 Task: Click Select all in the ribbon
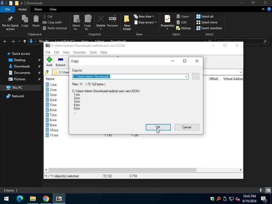coord(205,16)
